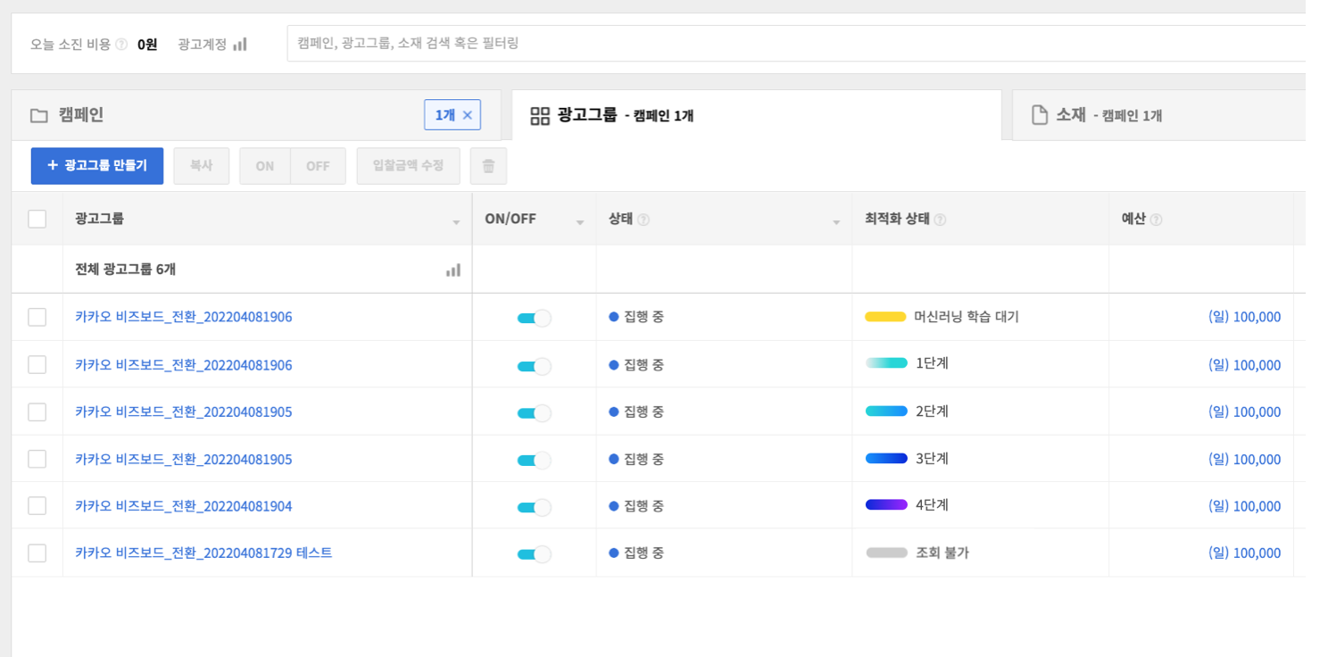
Task: Toggle the switch in the 조회 불가 row
Action: point(534,554)
